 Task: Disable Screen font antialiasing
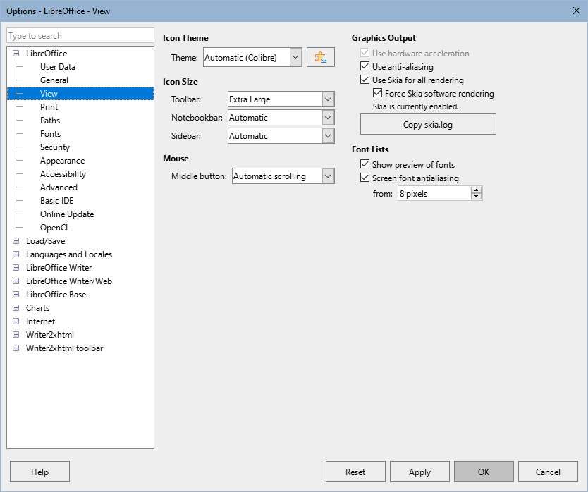(x=365, y=178)
